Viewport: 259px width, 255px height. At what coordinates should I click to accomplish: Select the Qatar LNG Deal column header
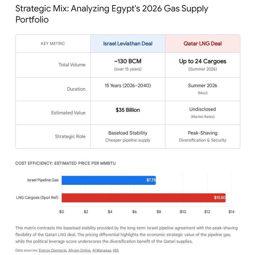(x=203, y=44)
